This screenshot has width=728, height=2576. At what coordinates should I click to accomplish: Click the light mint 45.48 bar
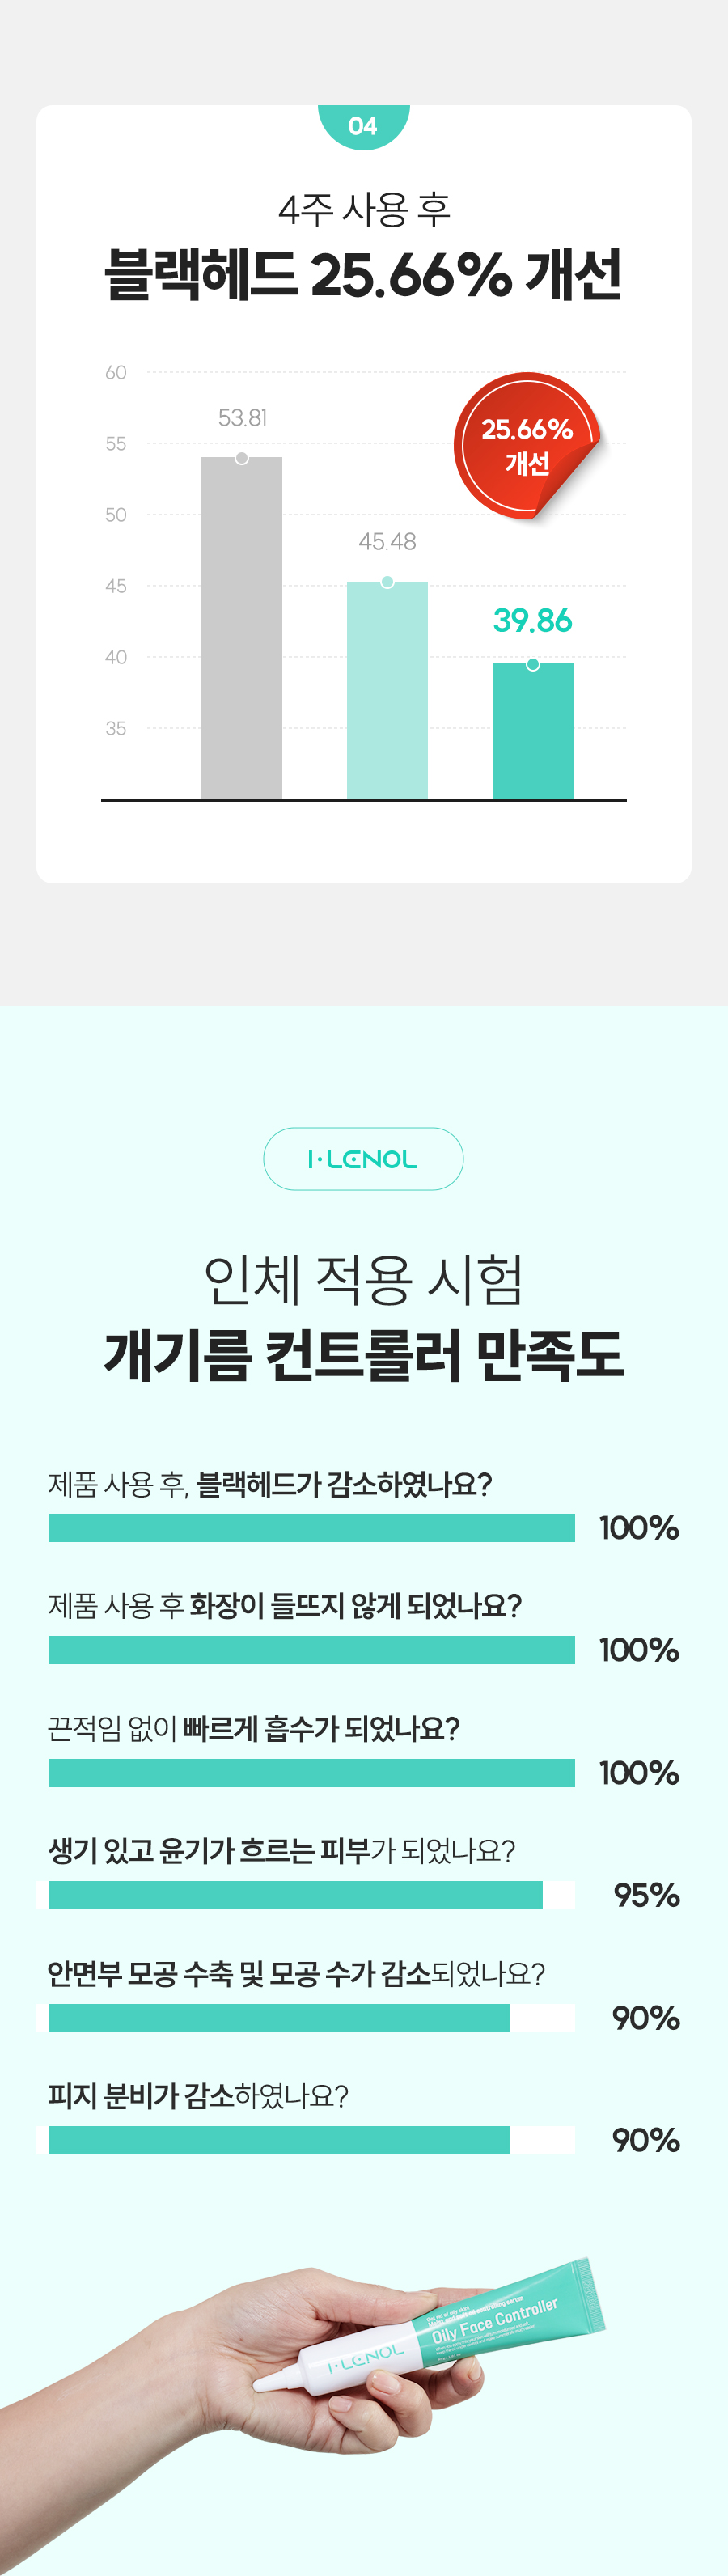point(387,690)
